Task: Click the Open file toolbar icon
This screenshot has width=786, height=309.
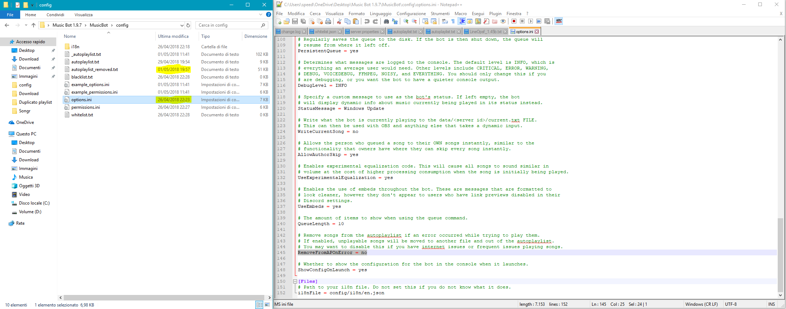Action: pos(287,21)
